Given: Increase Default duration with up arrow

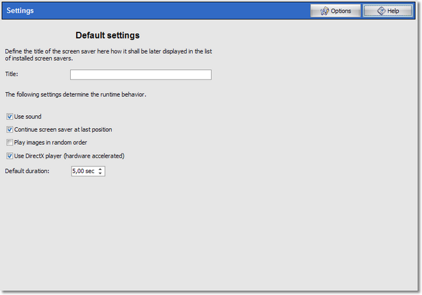Looking at the screenshot, I should click(x=100, y=169).
